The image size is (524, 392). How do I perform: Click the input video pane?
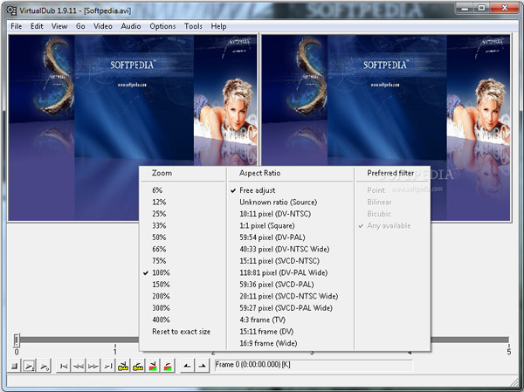133,127
